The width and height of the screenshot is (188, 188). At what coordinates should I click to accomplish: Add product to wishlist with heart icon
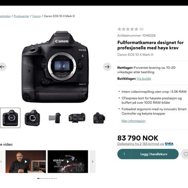185,154
